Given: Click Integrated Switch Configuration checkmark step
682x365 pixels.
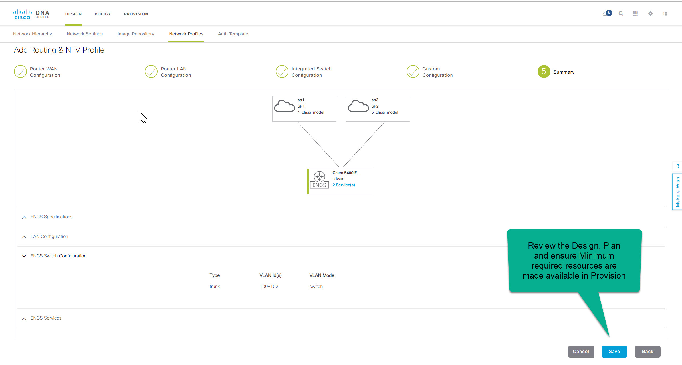Looking at the screenshot, I should [282, 72].
